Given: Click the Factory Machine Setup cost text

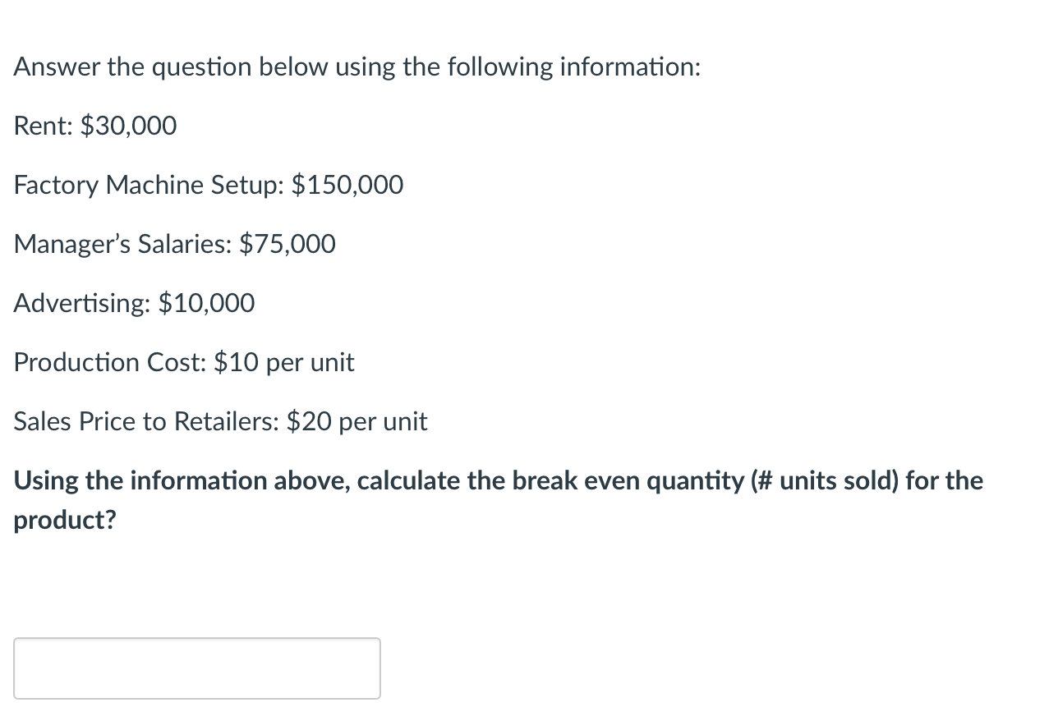Looking at the screenshot, I should pos(208,185).
